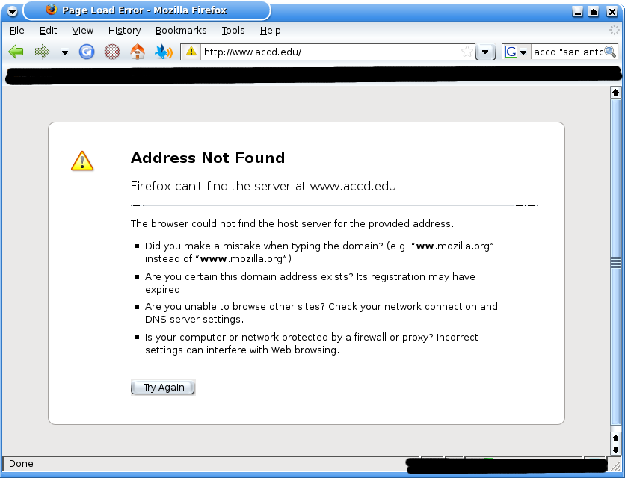
Task: Open the History menu
Action: click(124, 31)
